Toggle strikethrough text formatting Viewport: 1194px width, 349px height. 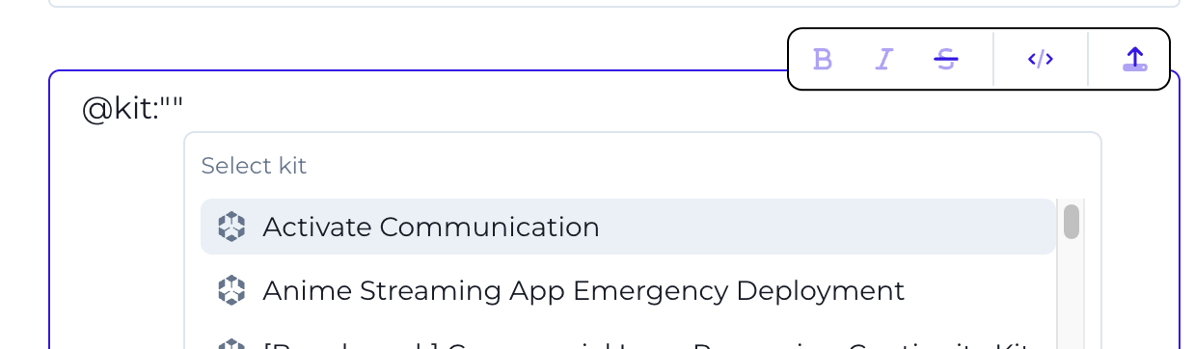946,60
